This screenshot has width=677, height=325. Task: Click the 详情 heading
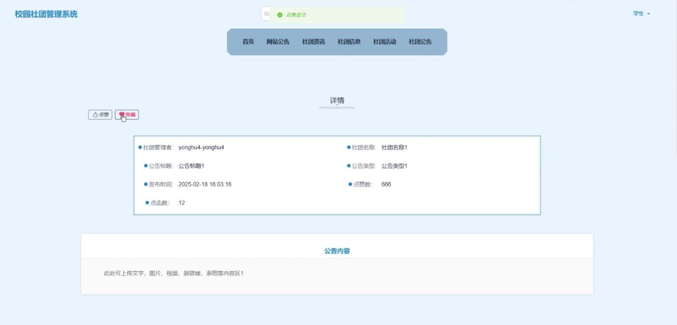coord(337,101)
